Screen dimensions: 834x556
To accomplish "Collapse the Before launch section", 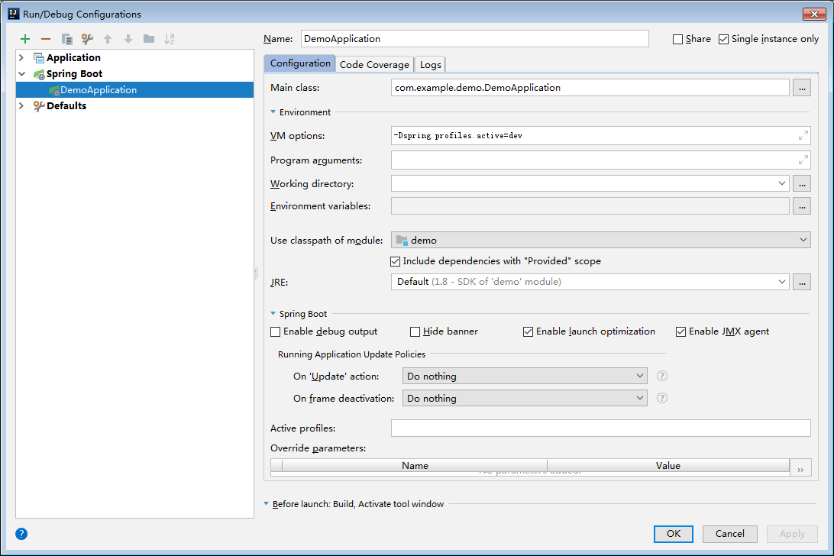I will point(267,503).
